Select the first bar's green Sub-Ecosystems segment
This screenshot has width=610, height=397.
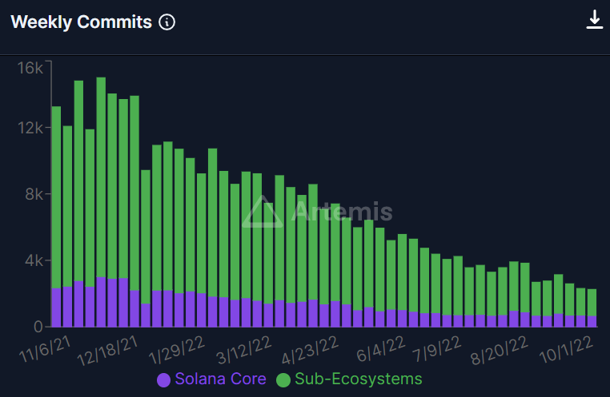(x=56, y=197)
